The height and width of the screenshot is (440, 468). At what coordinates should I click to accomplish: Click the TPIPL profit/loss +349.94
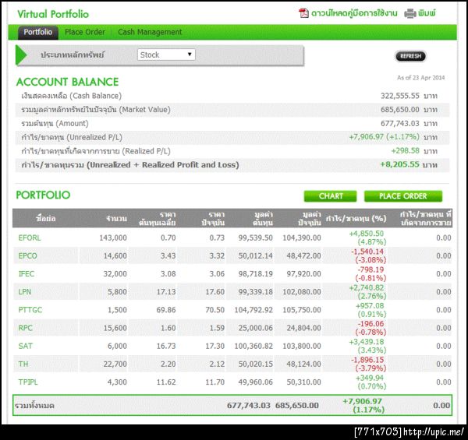(x=370, y=378)
